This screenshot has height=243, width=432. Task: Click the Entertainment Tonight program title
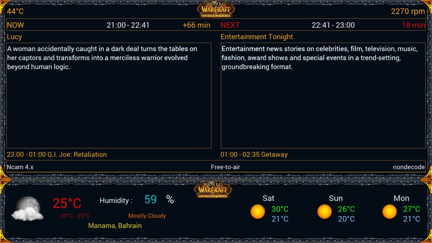pos(256,37)
